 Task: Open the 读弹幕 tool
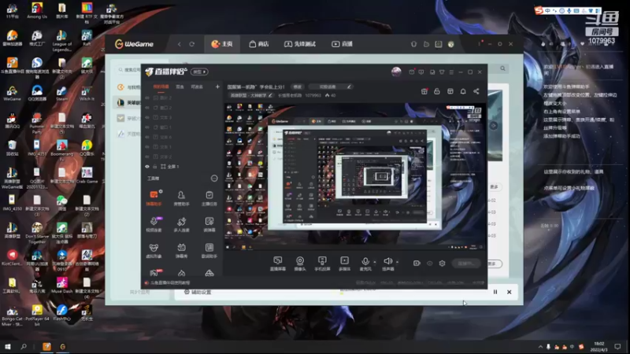(209, 224)
